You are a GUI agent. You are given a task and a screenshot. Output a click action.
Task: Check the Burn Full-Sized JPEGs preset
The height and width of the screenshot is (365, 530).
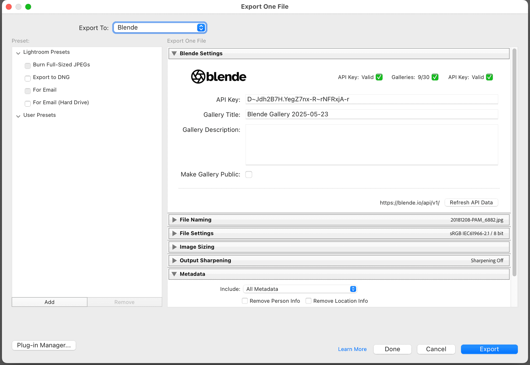coord(28,66)
